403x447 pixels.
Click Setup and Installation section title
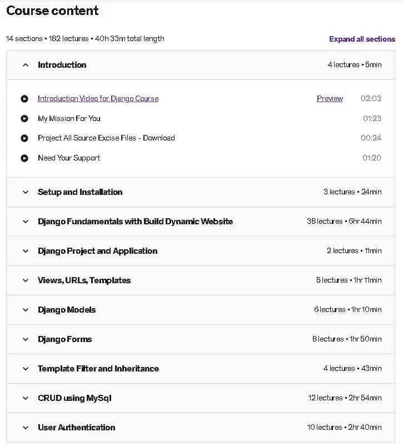point(80,192)
